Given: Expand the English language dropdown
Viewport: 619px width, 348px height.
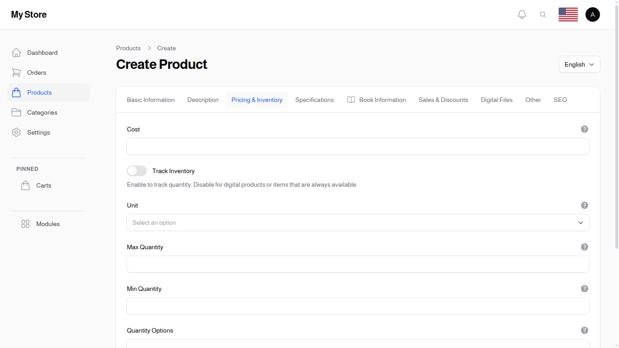Looking at the screenshot, I should point(579,64).
